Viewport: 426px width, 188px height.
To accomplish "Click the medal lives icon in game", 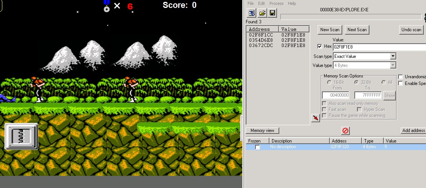I will (x=107, y=6).
